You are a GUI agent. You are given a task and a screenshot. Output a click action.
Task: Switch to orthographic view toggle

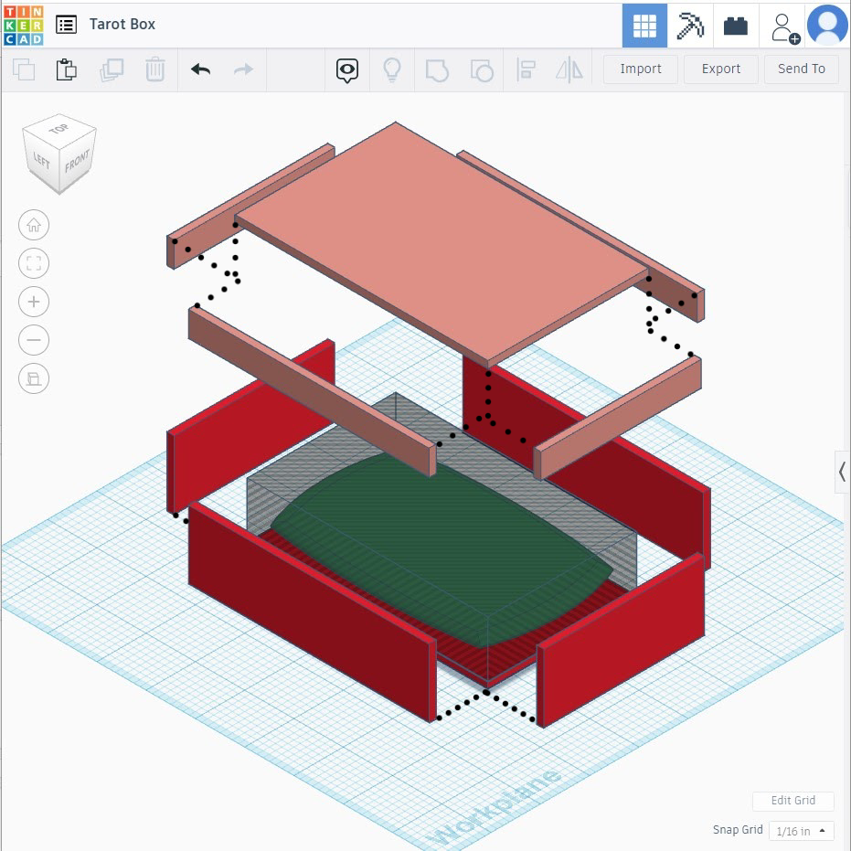pos(34,378)
